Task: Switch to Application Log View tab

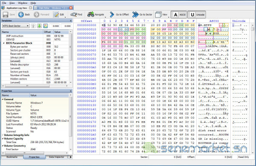Action: point(17,8)
